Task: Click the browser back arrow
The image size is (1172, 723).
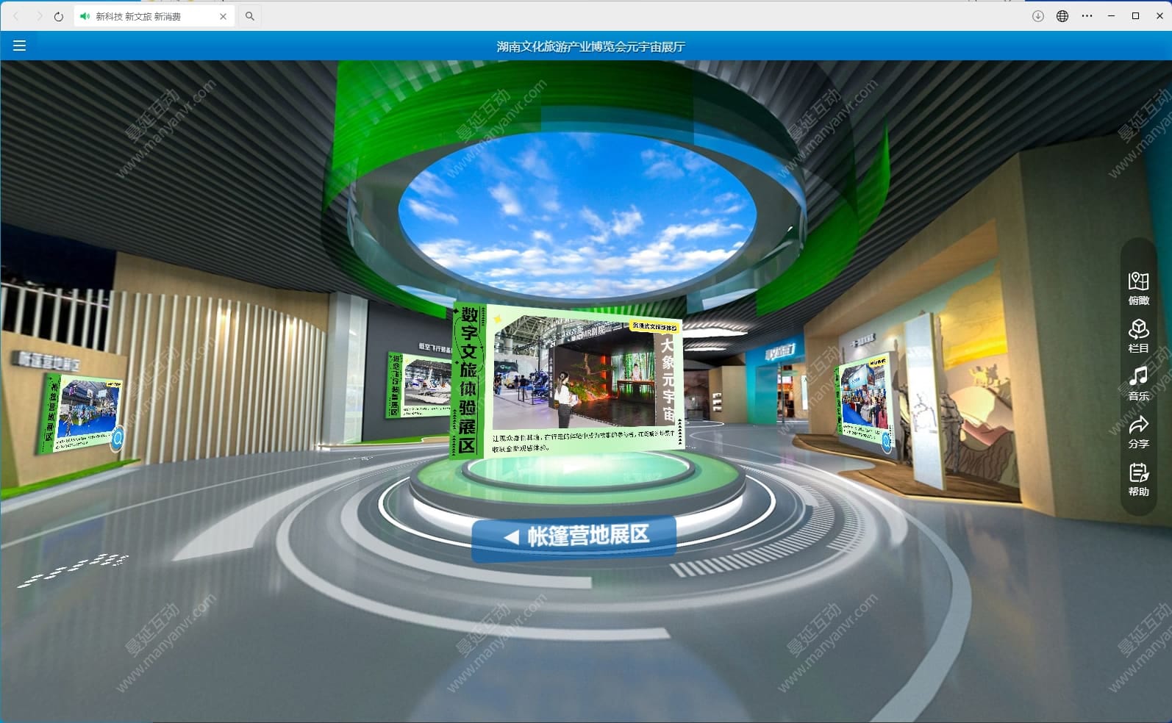Action: (17, 16)
